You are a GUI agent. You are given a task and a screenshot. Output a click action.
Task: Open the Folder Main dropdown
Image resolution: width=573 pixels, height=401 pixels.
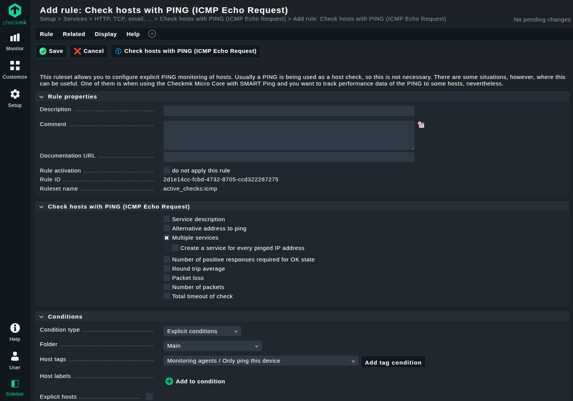(213, 346)
